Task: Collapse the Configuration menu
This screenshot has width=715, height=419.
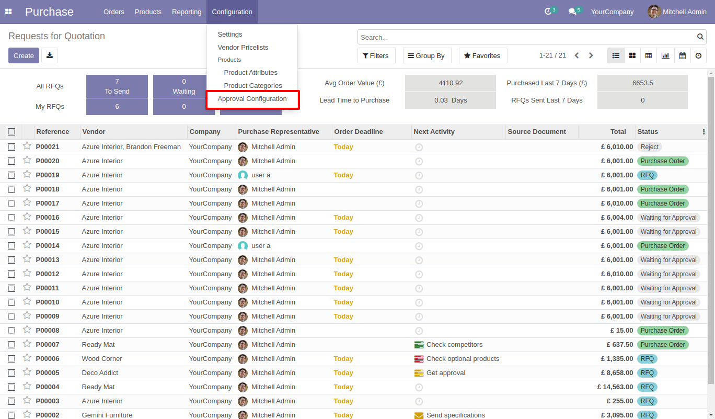Action: pyautogui.click(x=232, y=12)
